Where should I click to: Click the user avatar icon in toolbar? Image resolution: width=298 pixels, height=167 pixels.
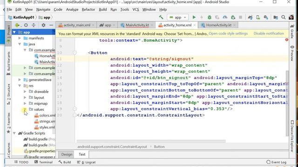[x=291, y=17]
